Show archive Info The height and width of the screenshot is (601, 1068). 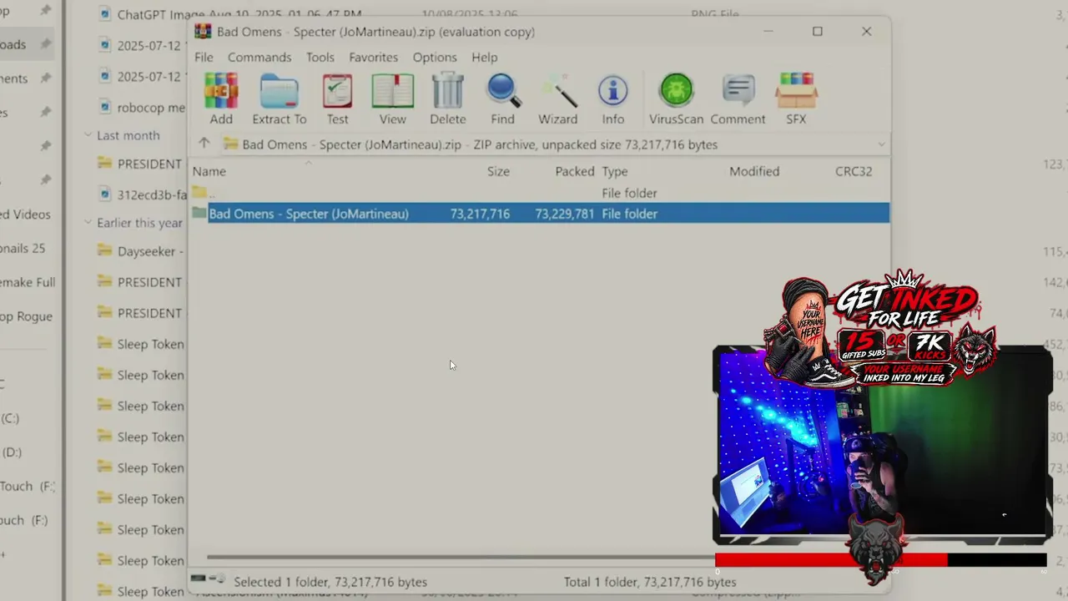tap(612, 90)
